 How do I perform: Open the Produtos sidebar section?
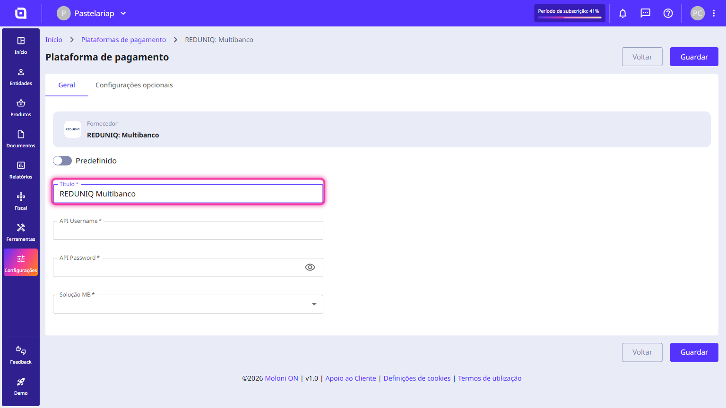pos(21,108)
